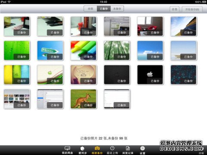Tap the Wi-Fi status icon
This screenshot has width=207, height=155.
click(x=9, y=2)
